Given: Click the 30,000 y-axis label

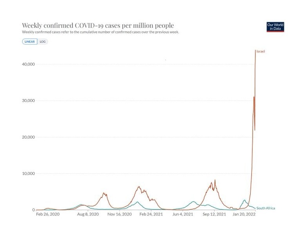Looking at the screenshot, I should (x=29, y=101).
